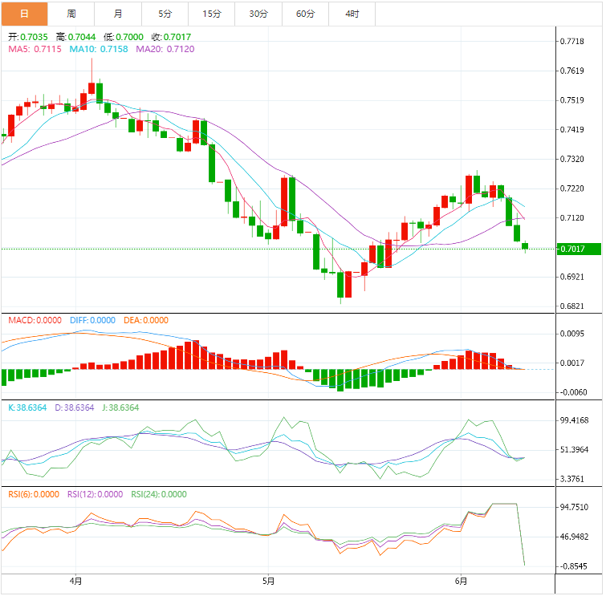The height and width of the screenshot is (596, 606).
Task: Click the 0.6921 price axis label
Action: tap(572, 277)
